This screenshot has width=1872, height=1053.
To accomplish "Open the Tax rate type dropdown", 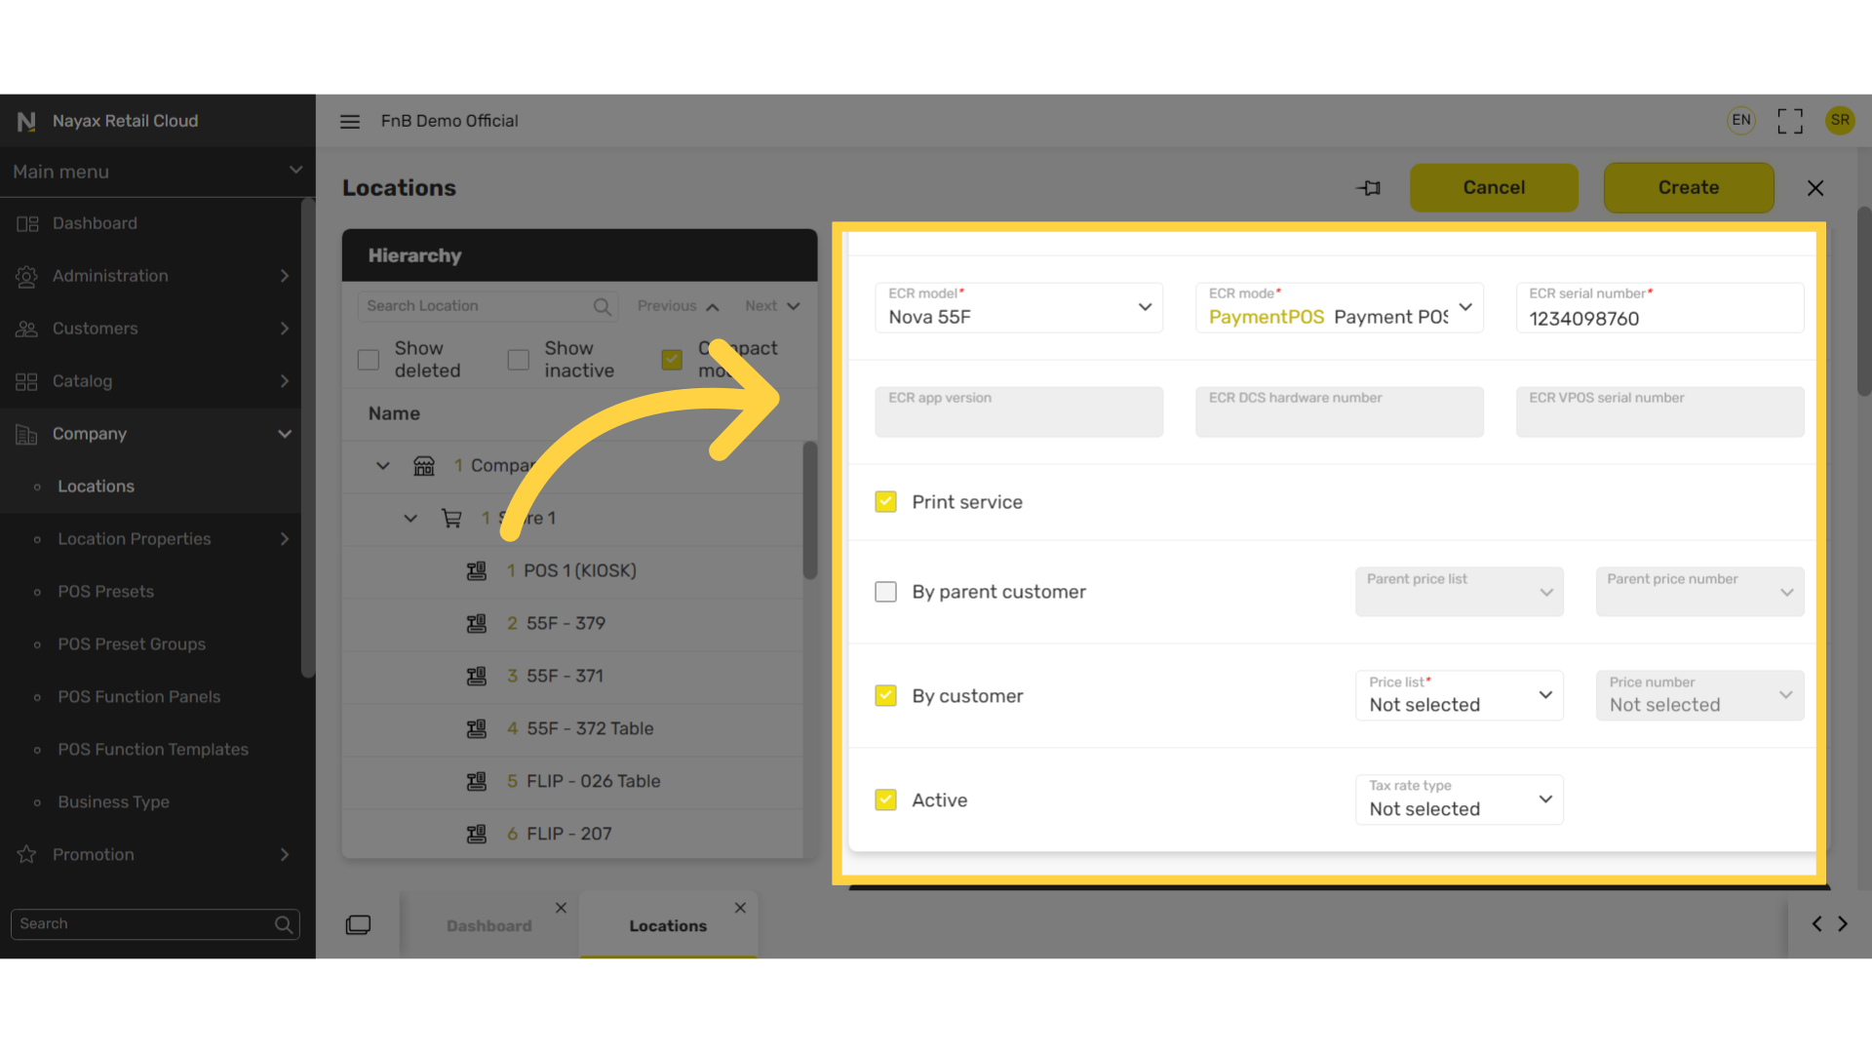I will point(1460,800).
